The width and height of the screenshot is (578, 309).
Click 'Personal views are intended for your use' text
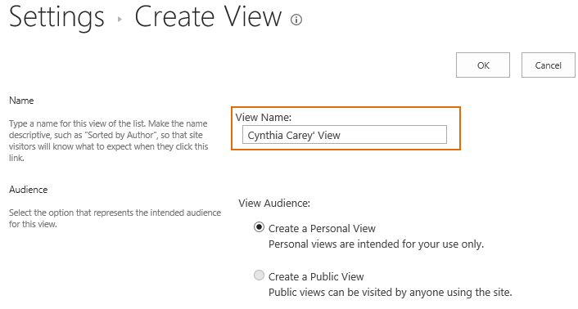point(376,244)
